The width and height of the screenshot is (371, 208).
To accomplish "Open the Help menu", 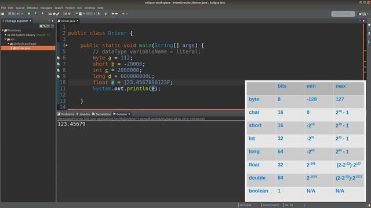I will pos(100,8).
